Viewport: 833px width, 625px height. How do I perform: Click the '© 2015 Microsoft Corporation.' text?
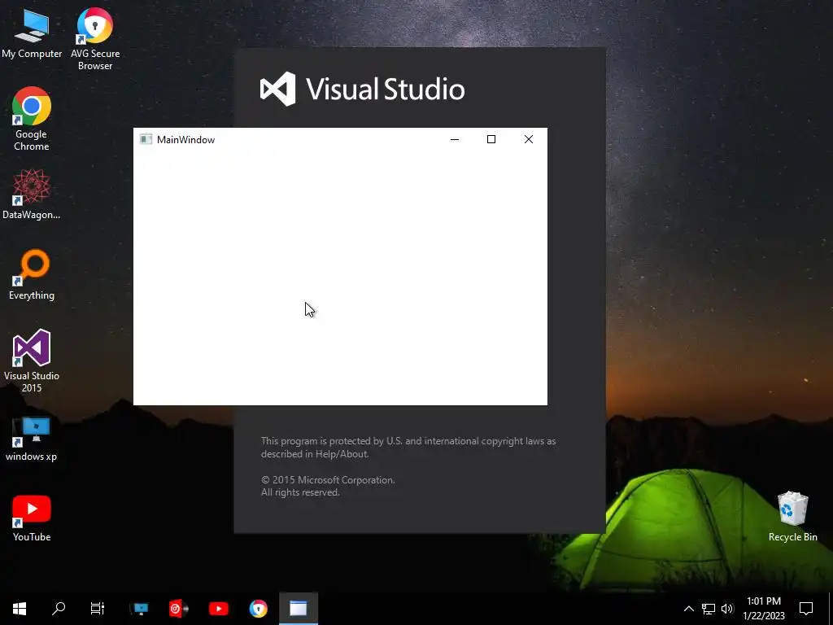328,480
